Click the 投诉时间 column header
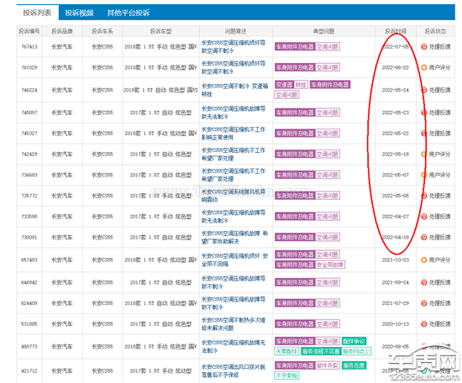The image size is (462, 383). [396, 31]
